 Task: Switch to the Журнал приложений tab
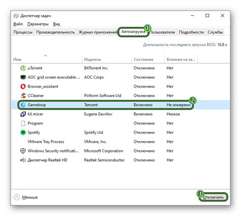coord(97,32)
